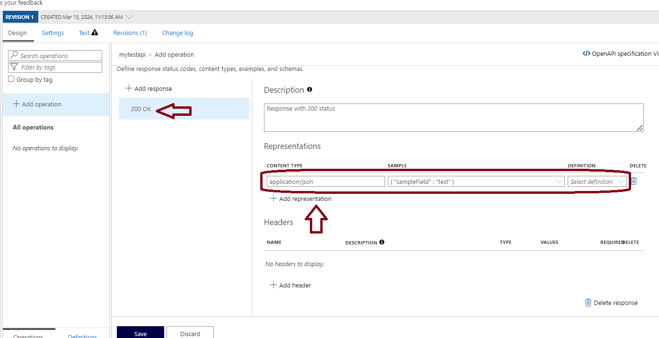Click the Save button
Screen dimensions: 659x338
(x=141, y=332)
